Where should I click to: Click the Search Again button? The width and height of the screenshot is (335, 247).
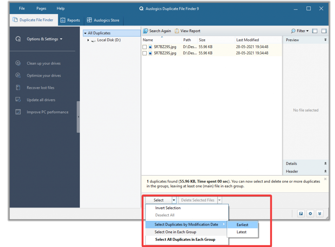157,31
